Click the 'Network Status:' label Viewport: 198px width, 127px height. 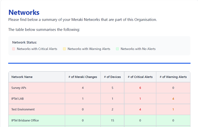[24, 42]
